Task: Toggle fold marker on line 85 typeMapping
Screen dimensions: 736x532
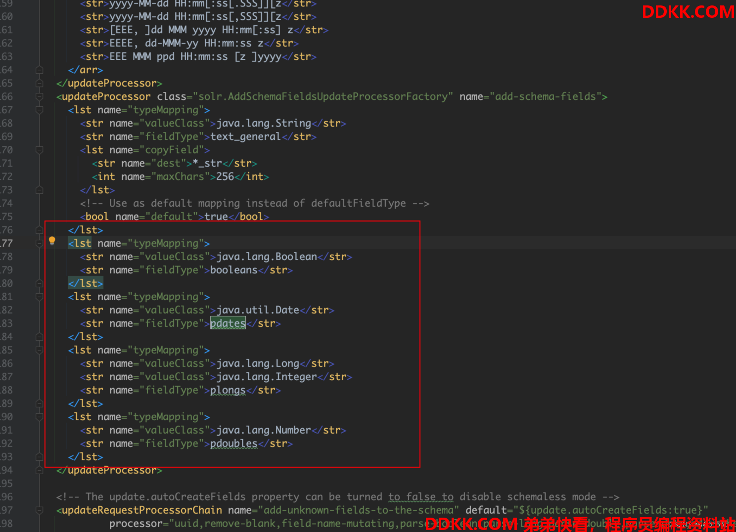Action: [x=40, y=350]
